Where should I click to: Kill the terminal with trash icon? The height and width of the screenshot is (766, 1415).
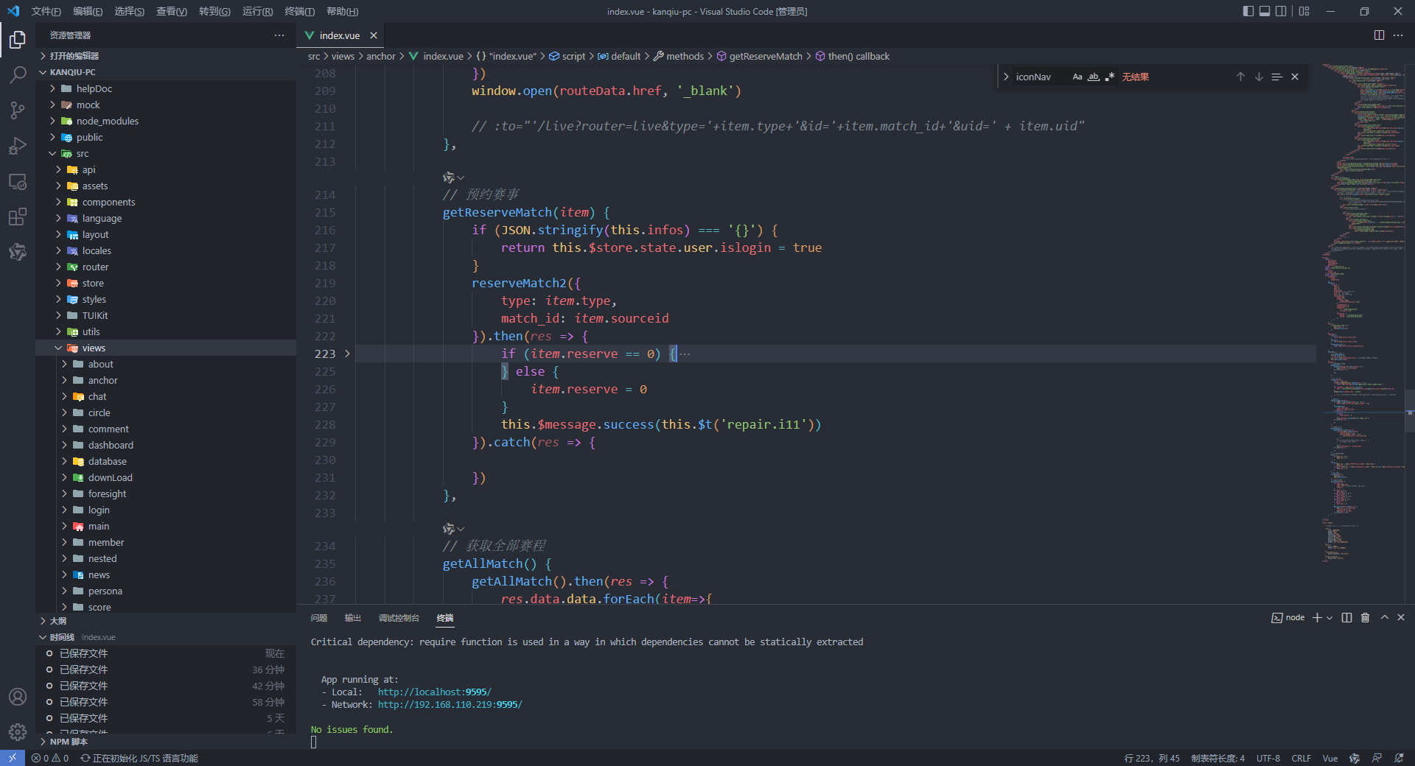(x=1365, y=618)
